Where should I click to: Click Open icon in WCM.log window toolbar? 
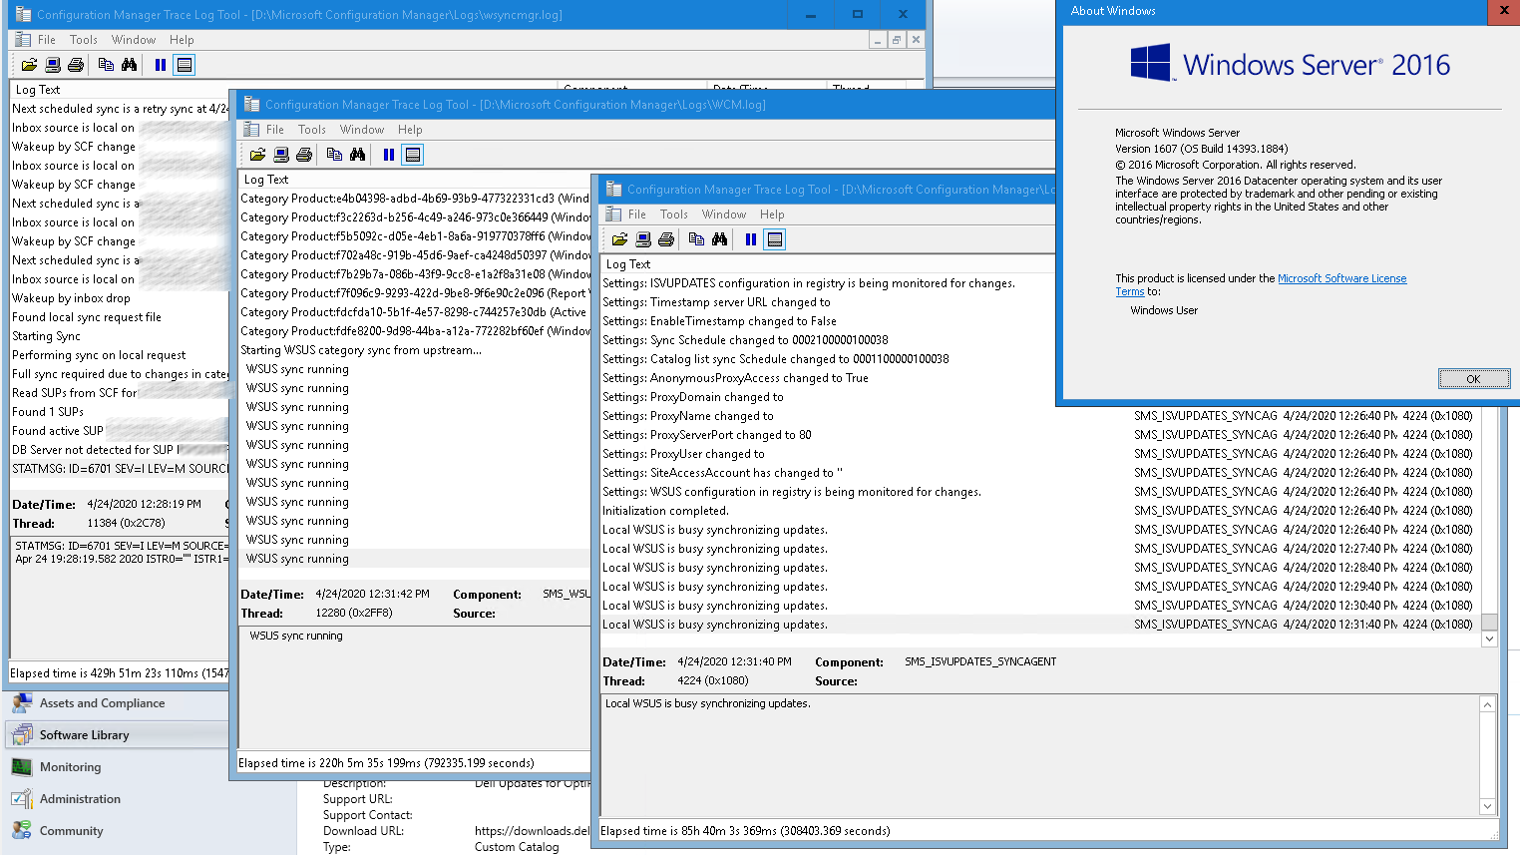coord(257,155)
